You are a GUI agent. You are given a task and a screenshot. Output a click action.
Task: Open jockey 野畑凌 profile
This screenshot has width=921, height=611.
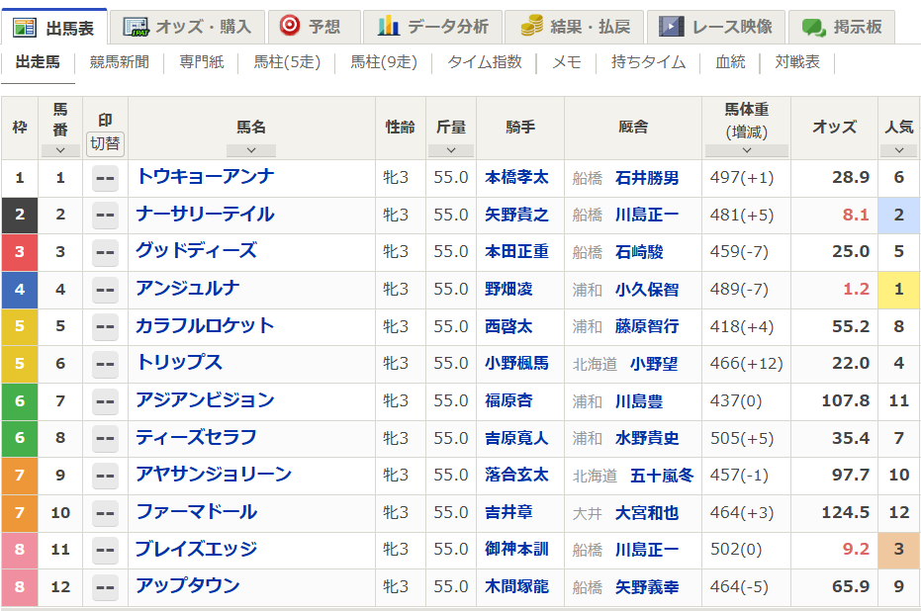coord(508,289)
